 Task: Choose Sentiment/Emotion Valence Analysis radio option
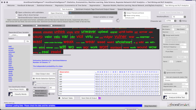pyautogui.click(x=17, y=18)
